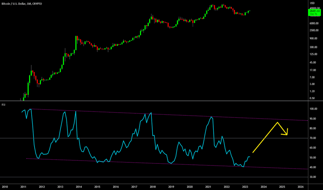Click the 45.00 price axis label
323x190 pixels.
313,63
